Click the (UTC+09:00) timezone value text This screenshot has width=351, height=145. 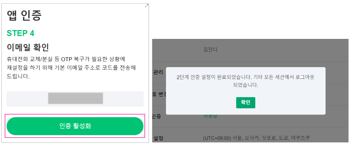coord(256,138)
